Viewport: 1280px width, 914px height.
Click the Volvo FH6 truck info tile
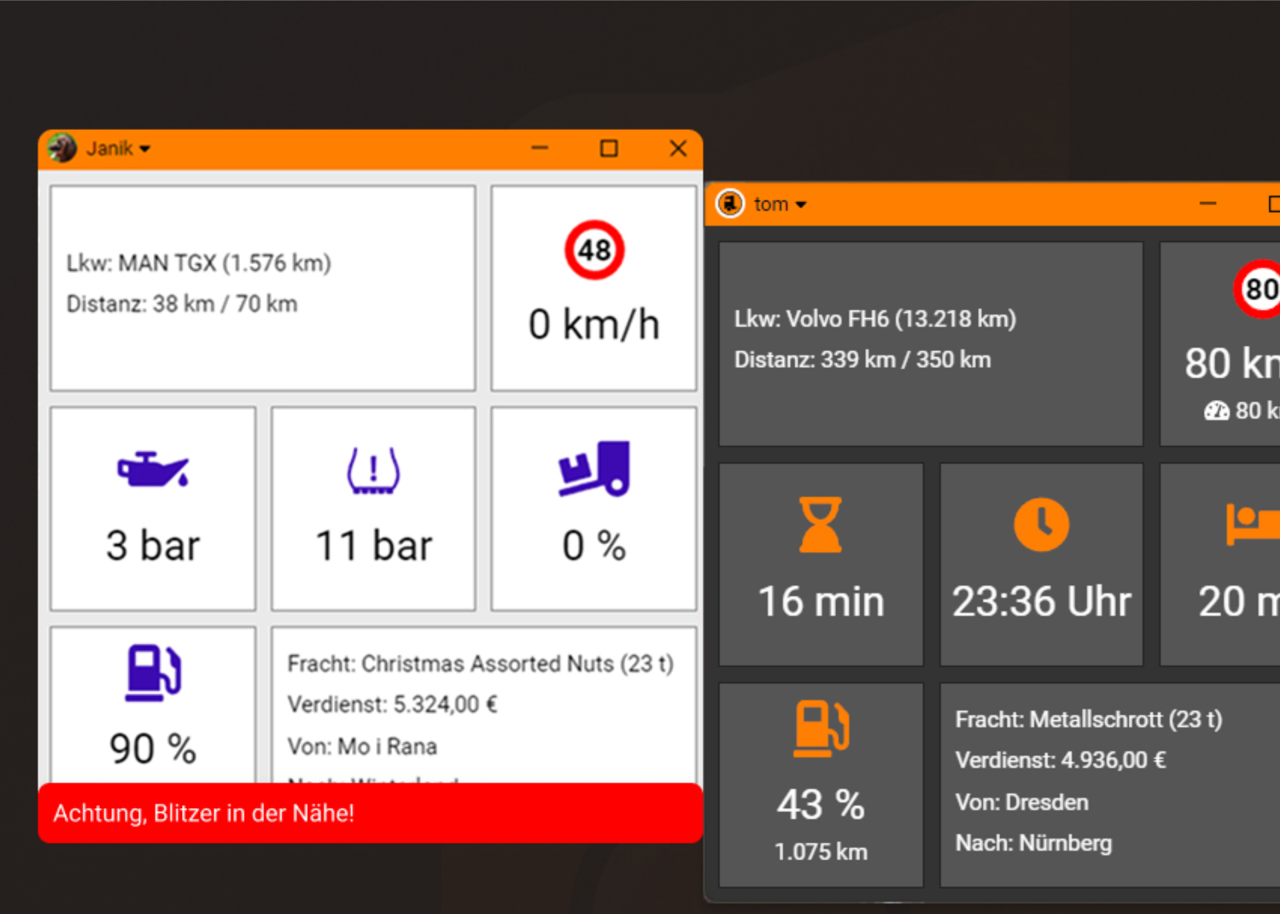coord(931,344)
